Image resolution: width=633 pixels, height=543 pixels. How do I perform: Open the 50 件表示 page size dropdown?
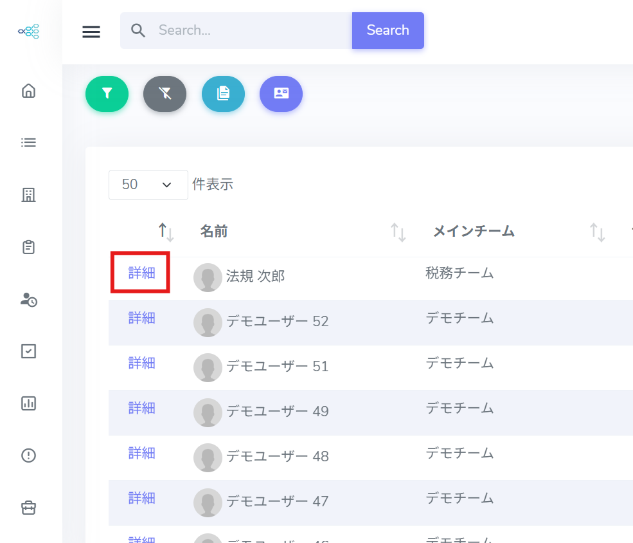coord(148,185)
